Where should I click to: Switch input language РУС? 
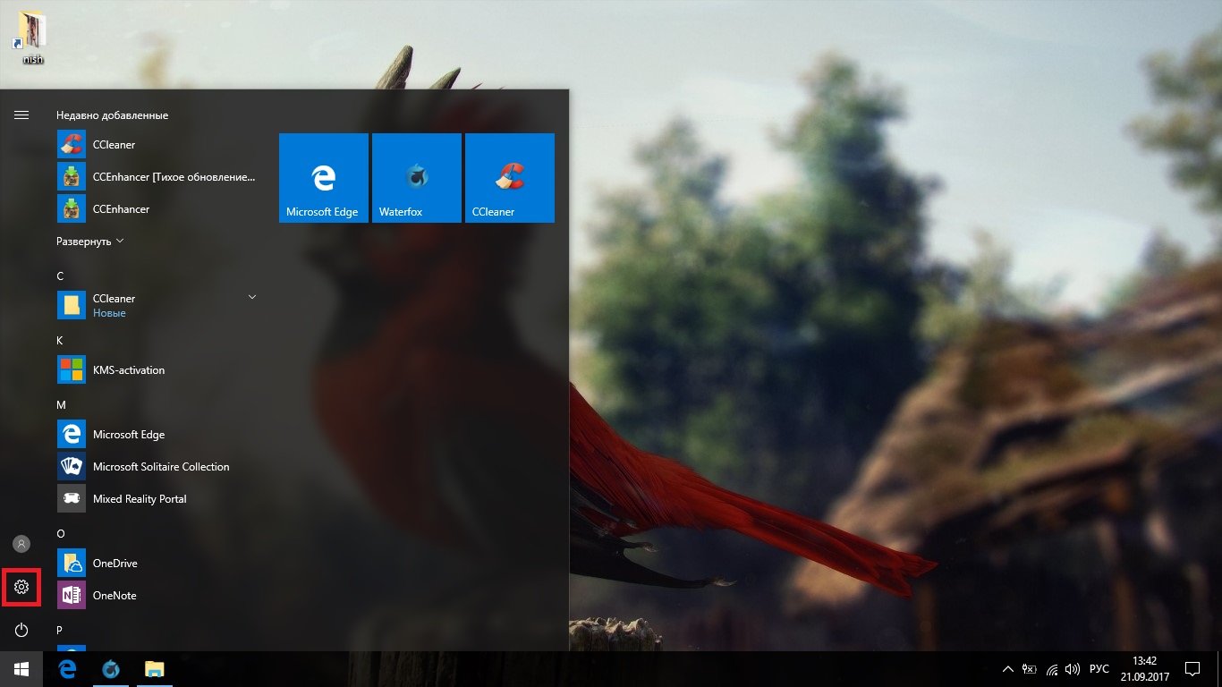[x=1099, y=669]
